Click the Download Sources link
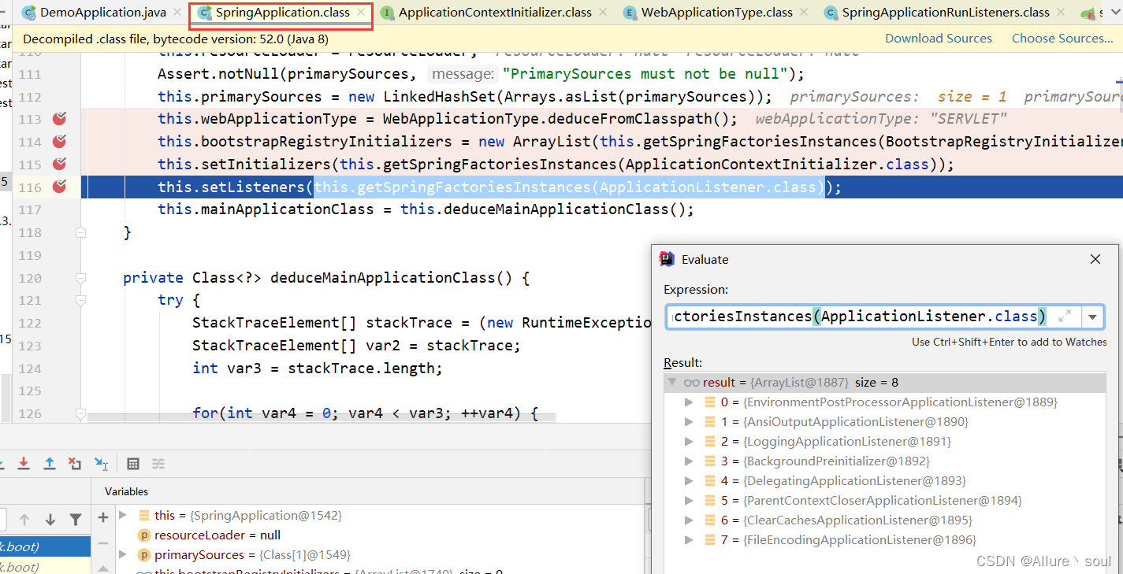The height and width of the screenshot is (574, 1123). (939, 39)
